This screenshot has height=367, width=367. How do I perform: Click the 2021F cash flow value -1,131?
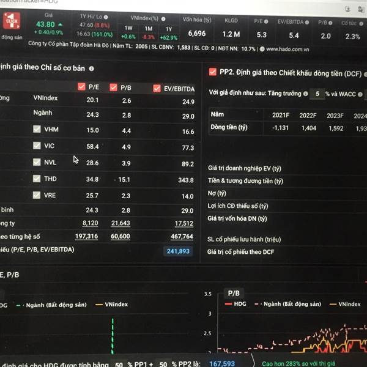click(x=280, y=128)
